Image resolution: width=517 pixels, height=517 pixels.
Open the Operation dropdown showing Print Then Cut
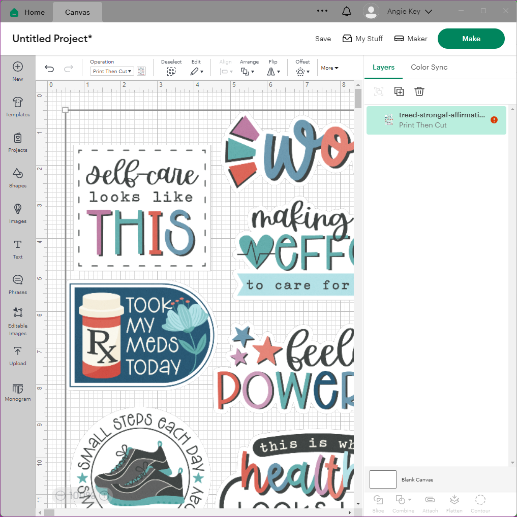click(x=112, y=72)
